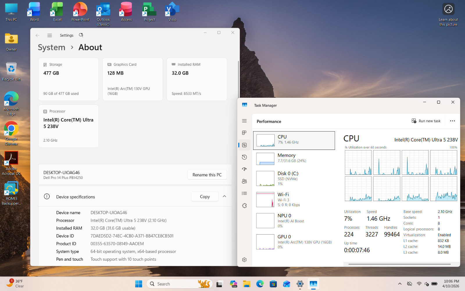This screenshot has height=291, width=465.
Task: Open Project desktop shortcut
Action: (x=149, y=12)
